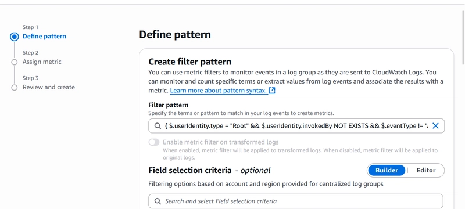Viewport: 465px width, 209px height.
Task: Click the Search and select Field selection criteria box
Action: point(296,201)
